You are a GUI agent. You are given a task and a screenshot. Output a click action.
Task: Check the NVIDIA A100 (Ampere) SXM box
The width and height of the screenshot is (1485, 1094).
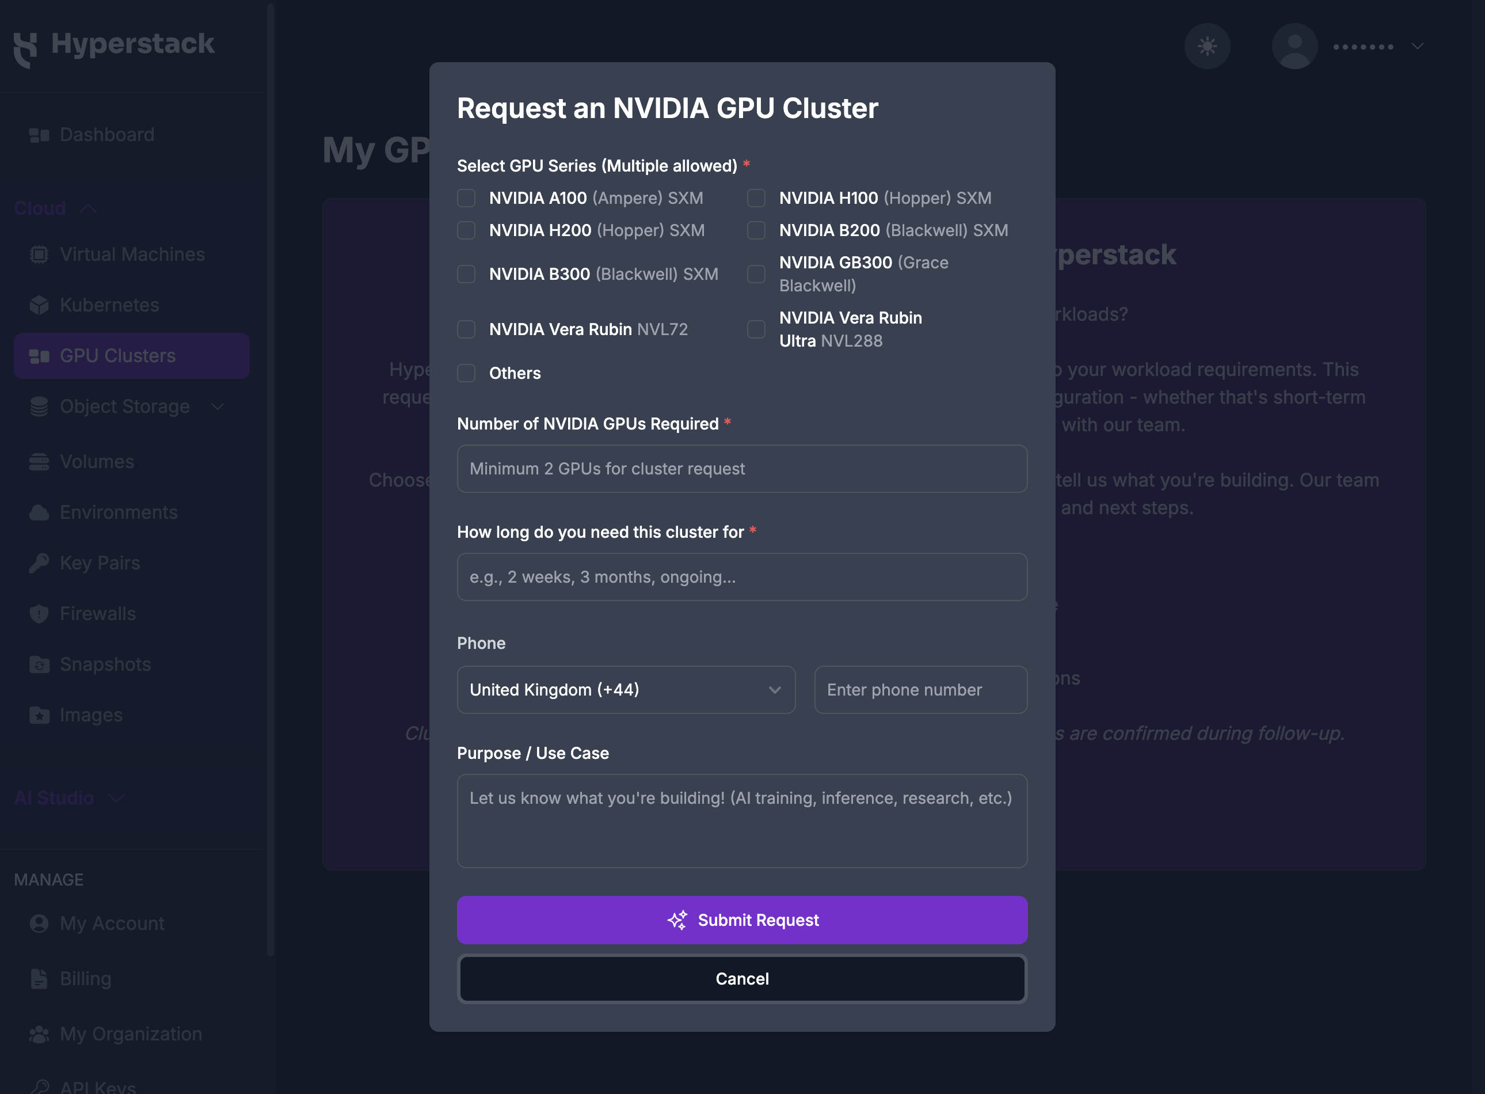pyautogui.click(x=466, y=198)
